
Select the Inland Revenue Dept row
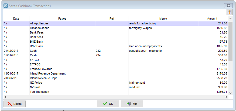click(116, 78)
